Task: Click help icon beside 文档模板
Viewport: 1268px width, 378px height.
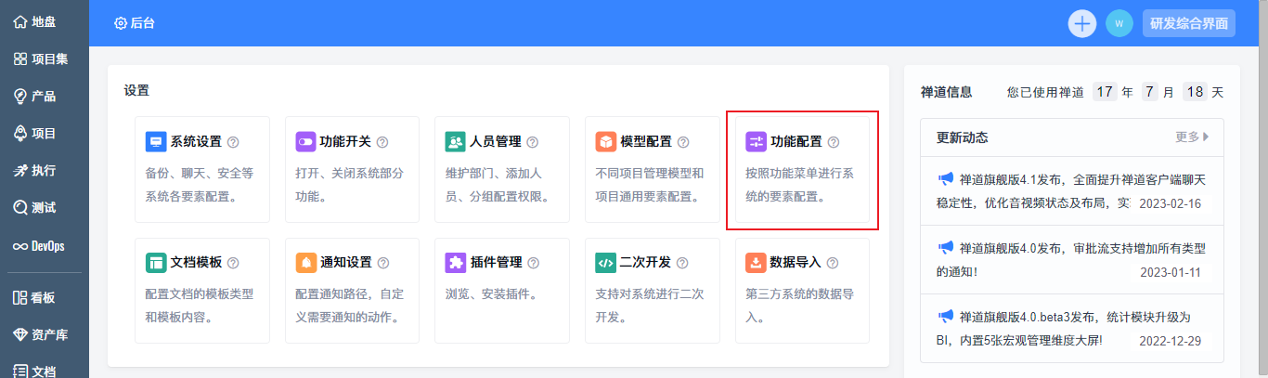Action: pyautogui.click(x=233, y=263)
